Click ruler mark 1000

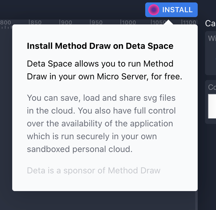pos(129,22)
